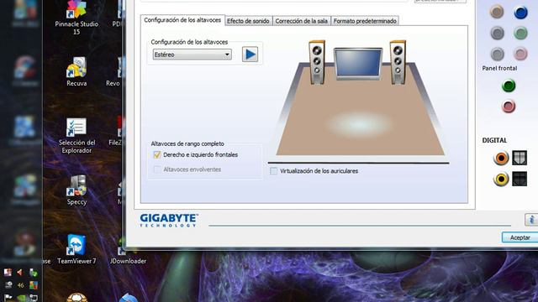Uncheck Derecho e izquierdo frontales
Viewport: 538px width, 302px height.
click(x=157, y=154)
